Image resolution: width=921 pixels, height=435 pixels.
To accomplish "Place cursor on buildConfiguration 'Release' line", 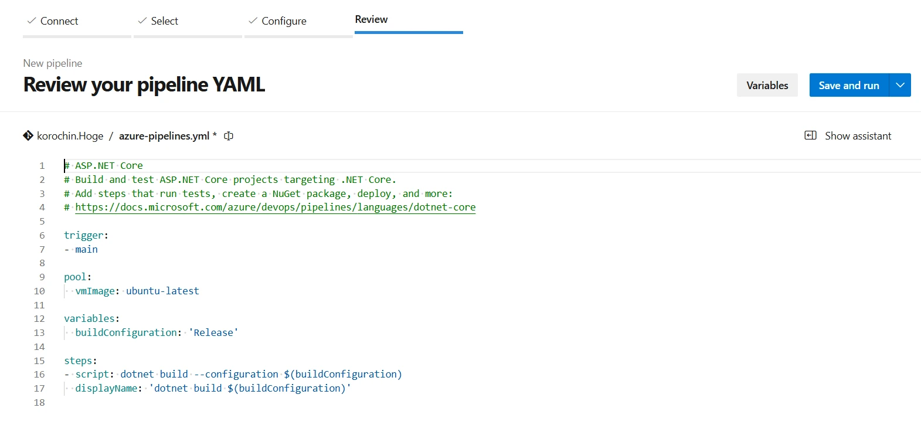I will click(156, 333).
